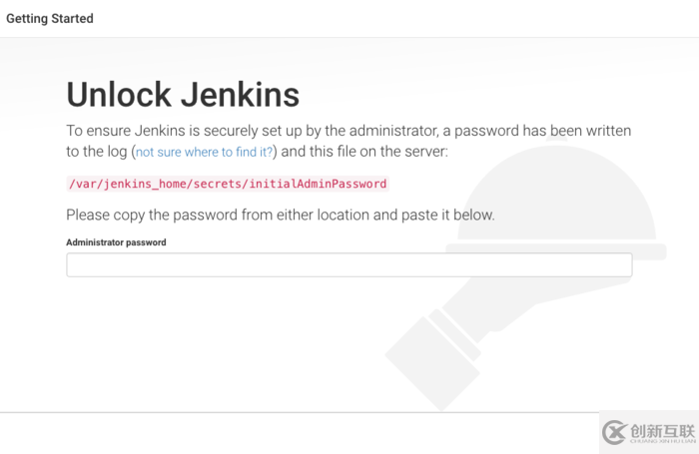Select the /var/jenkins_home/secrets/initialAdminPassword path text
Viewport: 699px width, 454px height.
pyautogui.click(x=228, y=184)
